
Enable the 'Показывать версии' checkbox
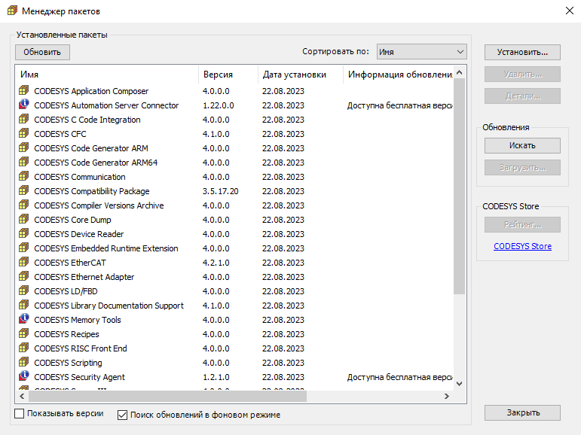20,414
